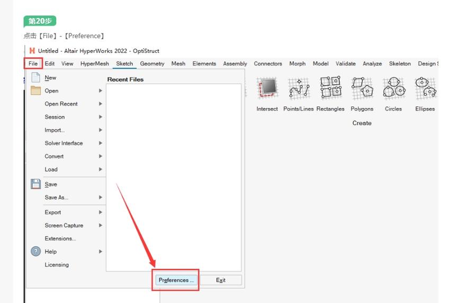The height and width of the screenshot is (303, 457).
Task: Choose Open Recent in the File menu
Action: tap(61, 104)
